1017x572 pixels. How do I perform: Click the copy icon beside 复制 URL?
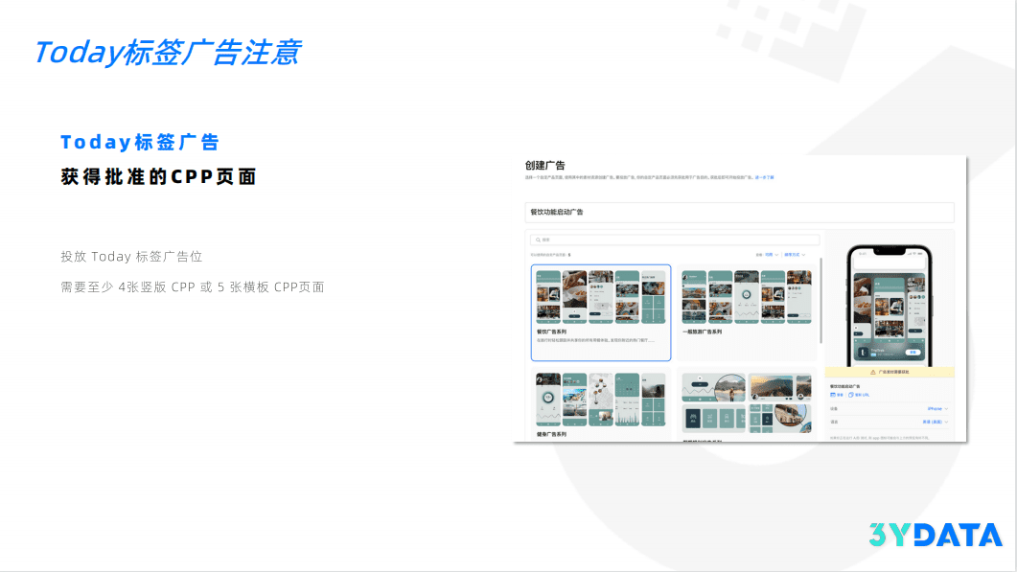click(851, 394)
